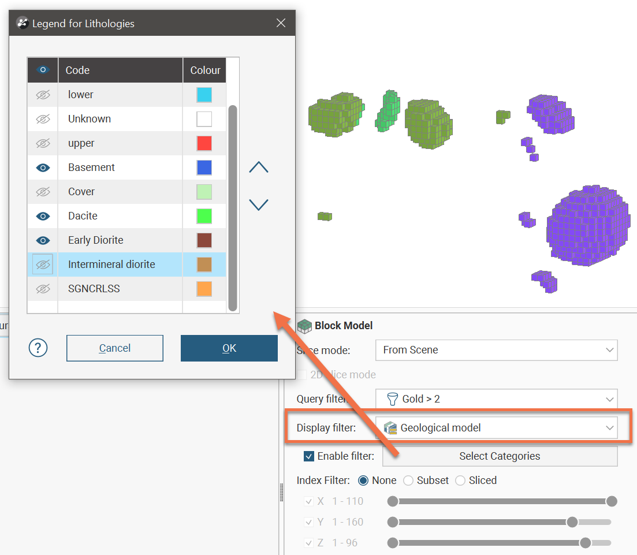
Task: Click the Block Model cube icon
Action: [x=304, y=326]
